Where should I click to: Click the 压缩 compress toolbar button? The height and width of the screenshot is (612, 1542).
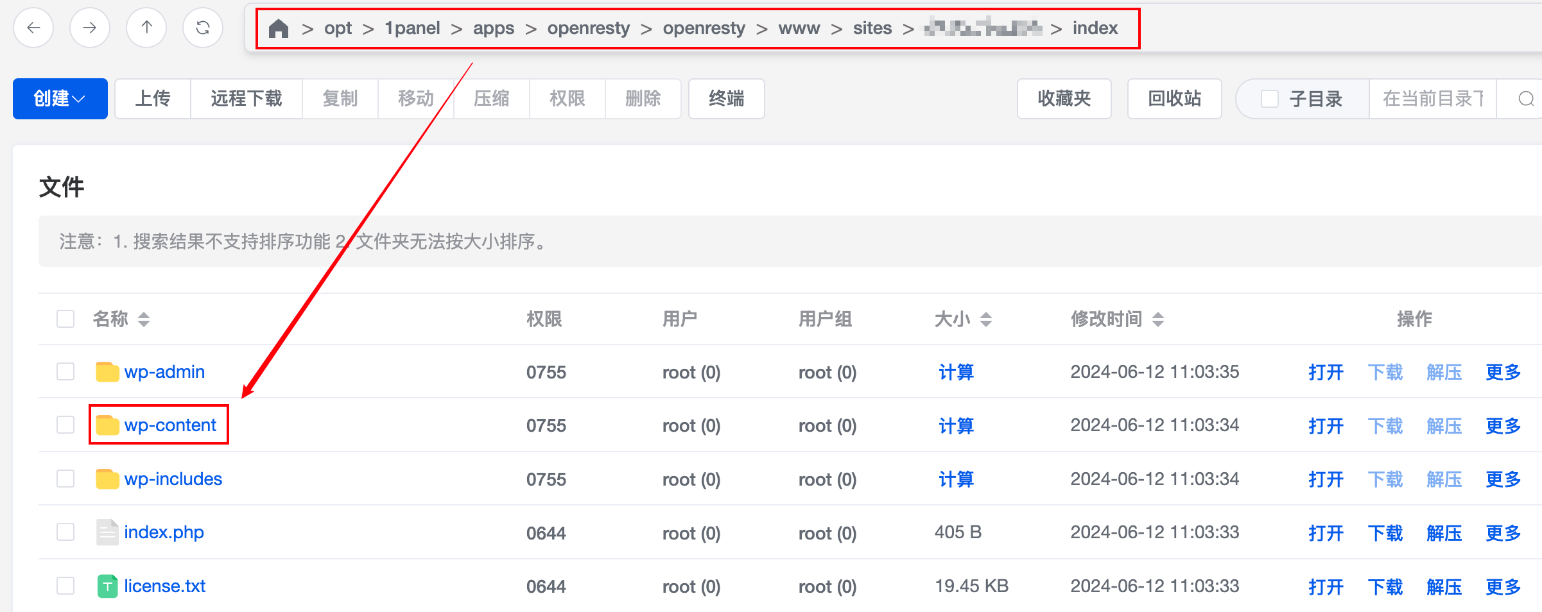click(492, 99)
